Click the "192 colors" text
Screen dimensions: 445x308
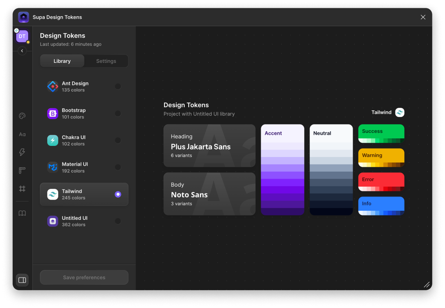tap(73, 171)
